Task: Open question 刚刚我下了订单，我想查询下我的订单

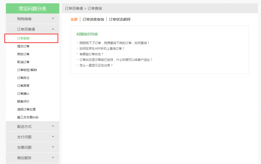Action: click(x=114, y=43)
